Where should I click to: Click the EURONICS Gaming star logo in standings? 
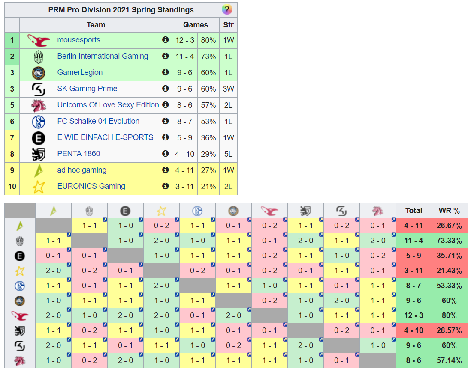[39, 187]
